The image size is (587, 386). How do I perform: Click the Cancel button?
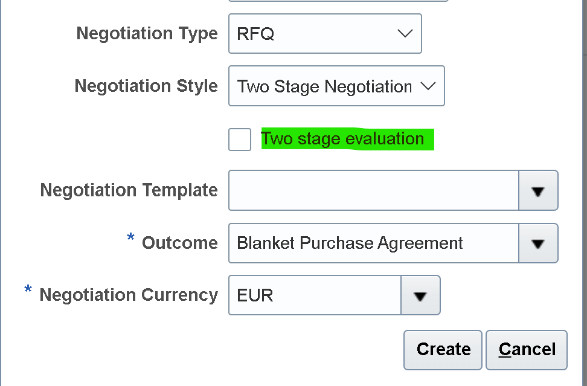526,349
